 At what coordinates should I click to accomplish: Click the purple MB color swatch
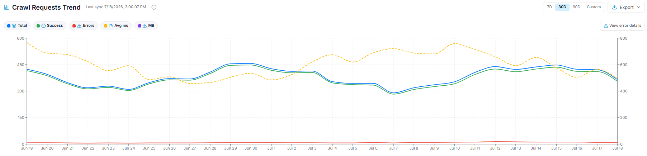click(140, 26)
